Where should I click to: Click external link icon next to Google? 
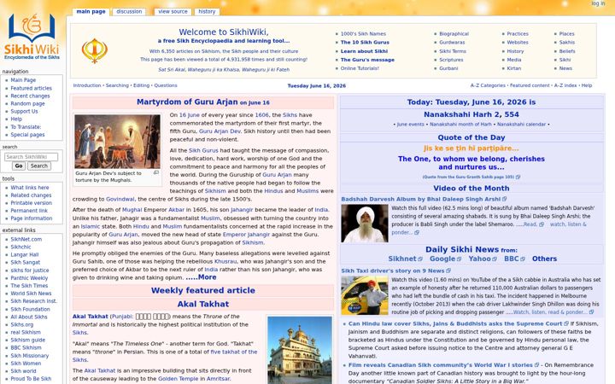pos(459,259)
